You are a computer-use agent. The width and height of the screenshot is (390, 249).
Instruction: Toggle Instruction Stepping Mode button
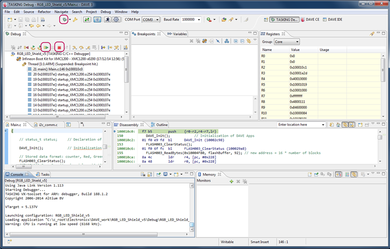tap(103, 48)
